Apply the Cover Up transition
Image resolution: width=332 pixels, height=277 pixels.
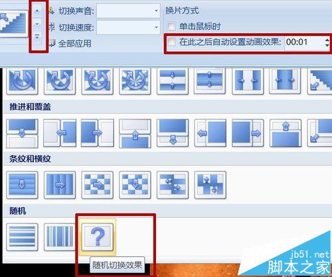pos(286,134)
